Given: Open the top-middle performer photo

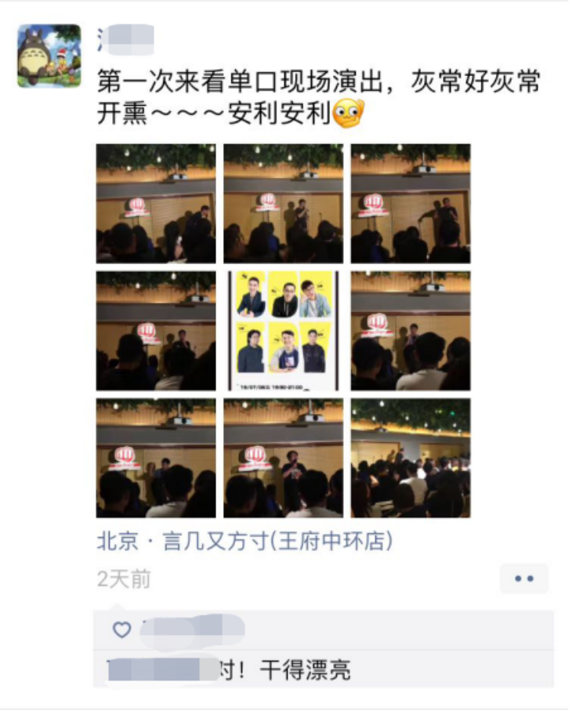Looking at the screenshot, I should pos(284,204).
